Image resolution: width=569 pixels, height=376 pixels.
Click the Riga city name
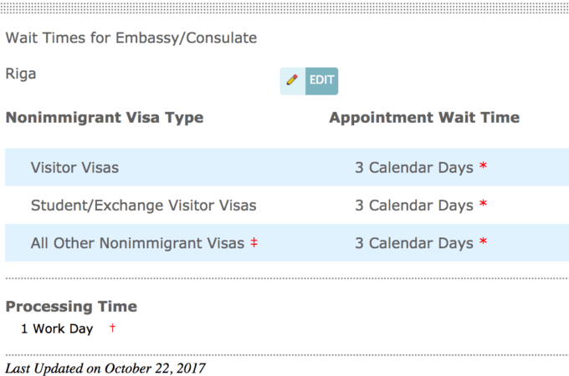point(21,74)
